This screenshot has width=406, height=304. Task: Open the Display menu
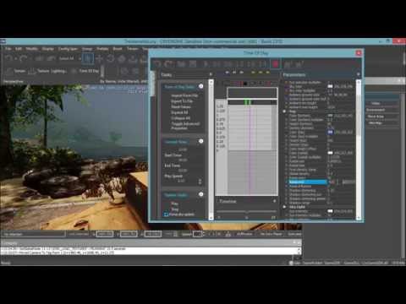click(47, 49)
